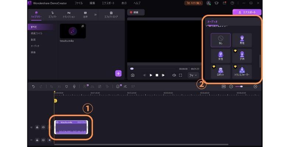The height and width of the screenshot is (147, 295).
Task: Zoom in the timeline with the plus icon
Action: (255, 86)
